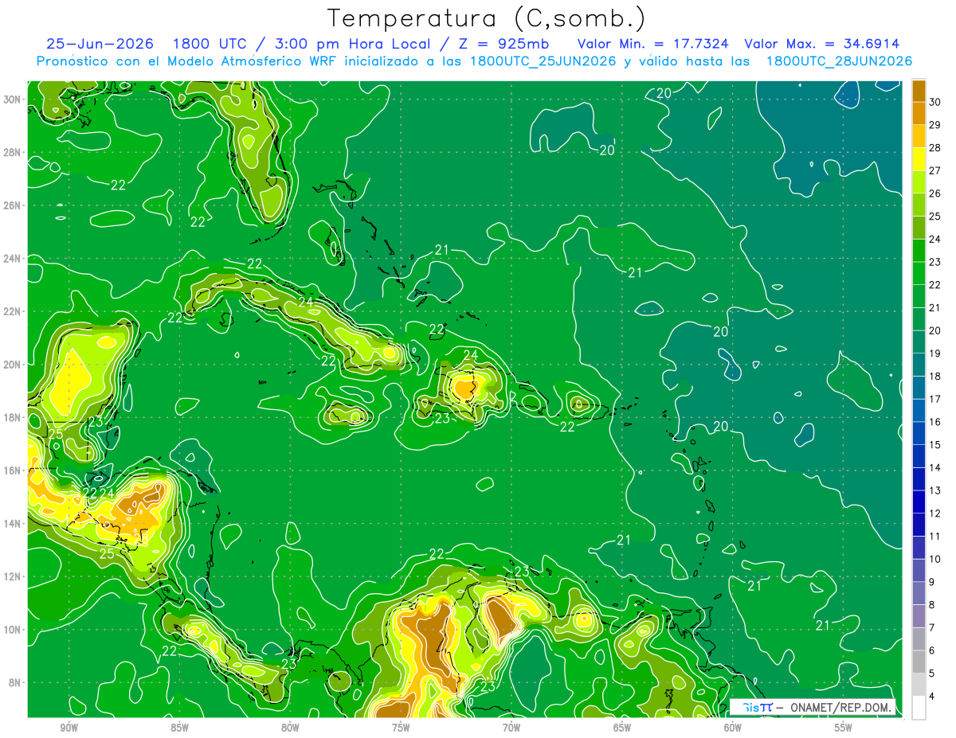Viewport: 956px width, 738px height.
Task: Select the 70W longitude axis label
Action: pyautogui.click(x=511, y=728)
